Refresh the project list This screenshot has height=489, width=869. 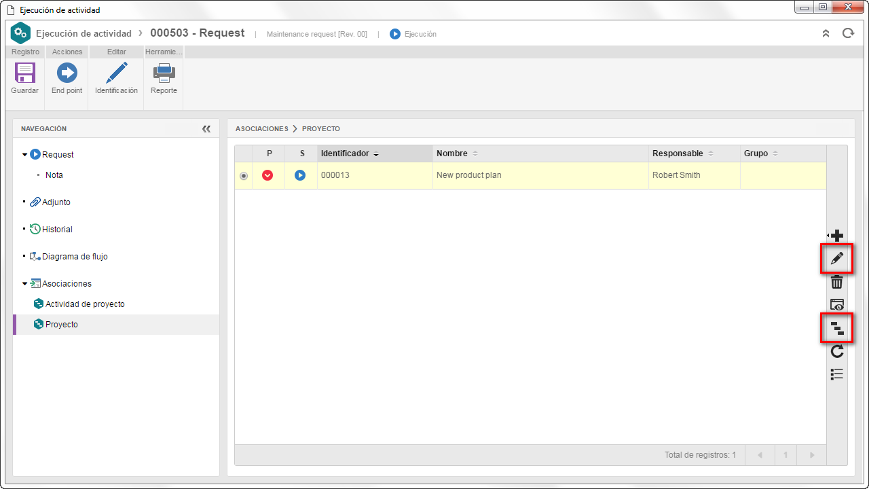point(837,351)
